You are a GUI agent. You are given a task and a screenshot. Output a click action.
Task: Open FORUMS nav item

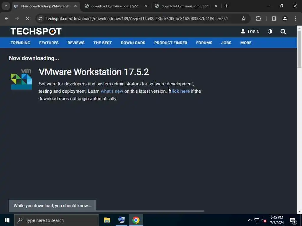click(204, 43)
